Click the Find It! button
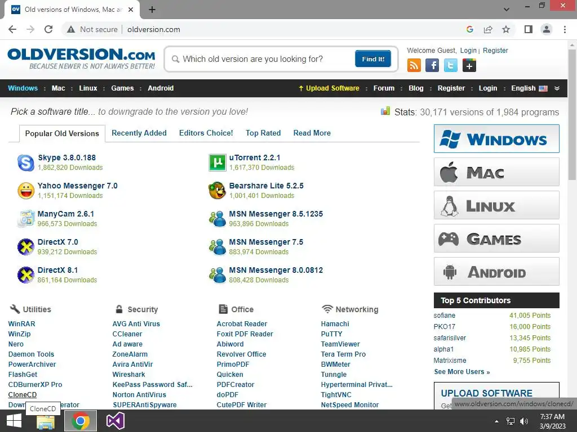This screenshot has width=577, height=432. (x=373, y=58)
